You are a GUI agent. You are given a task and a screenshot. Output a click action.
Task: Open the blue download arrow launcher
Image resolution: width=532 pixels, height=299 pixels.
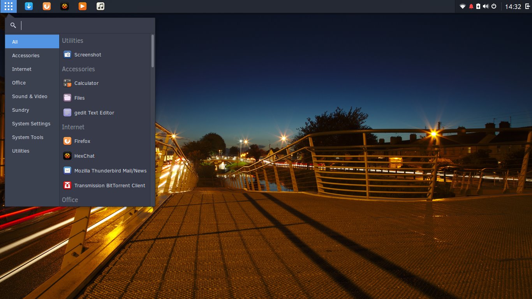[29, 6]
